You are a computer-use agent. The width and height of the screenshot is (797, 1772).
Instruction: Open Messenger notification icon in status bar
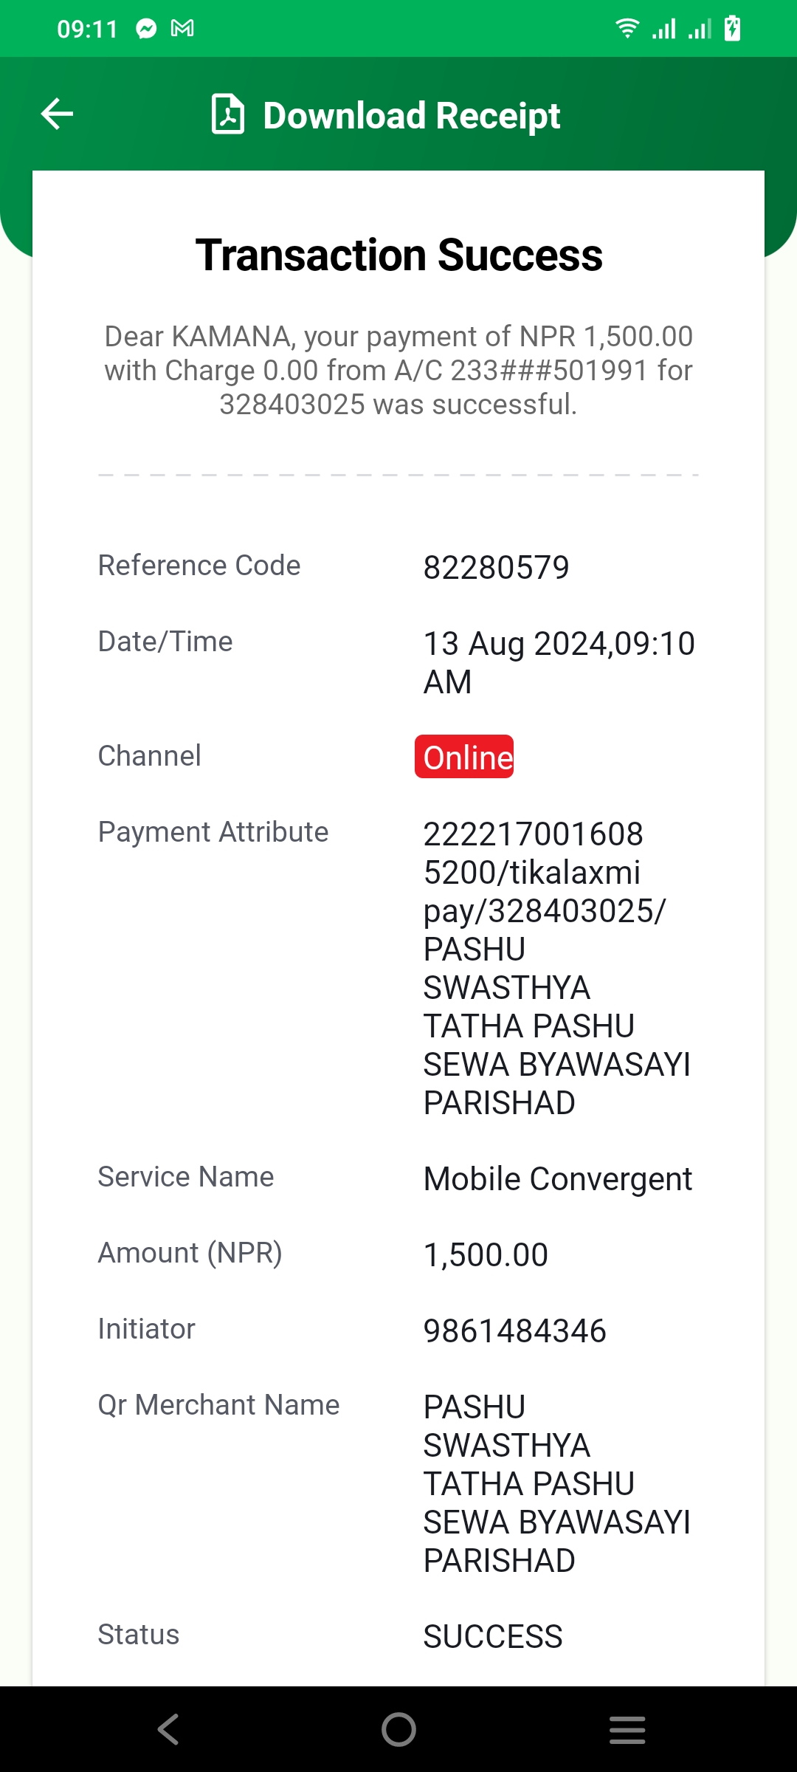(147, 29)
